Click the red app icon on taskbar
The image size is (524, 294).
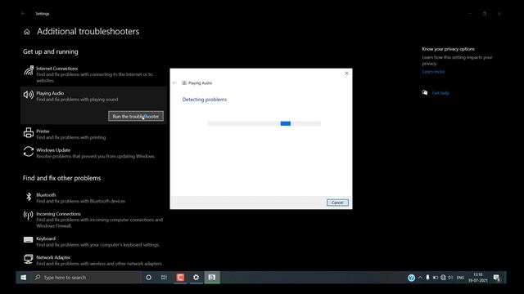click(x=180, y=278)
